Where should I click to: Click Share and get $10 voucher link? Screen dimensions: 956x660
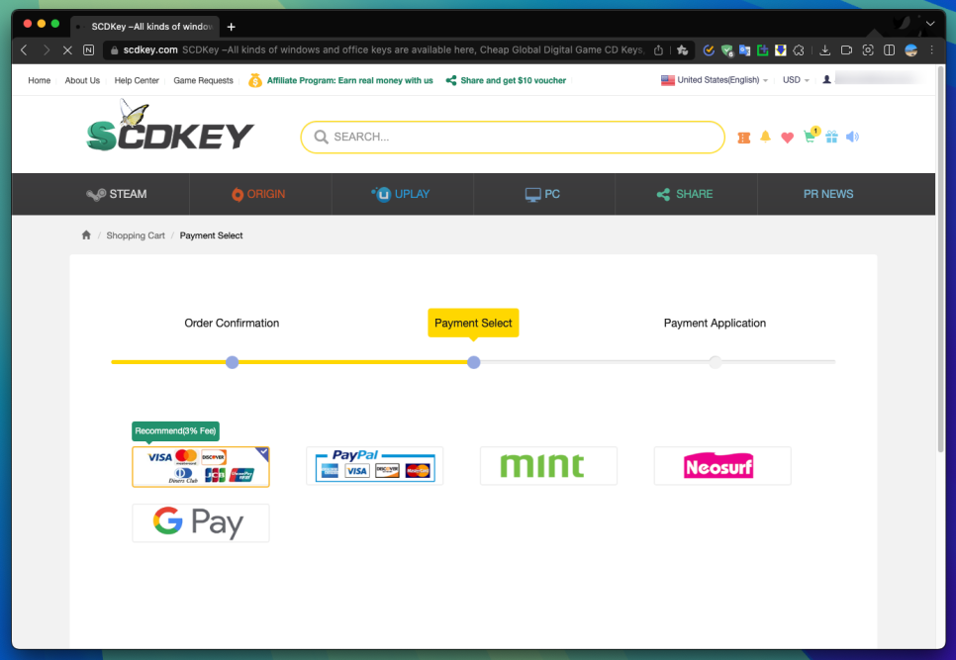[506, 80]
